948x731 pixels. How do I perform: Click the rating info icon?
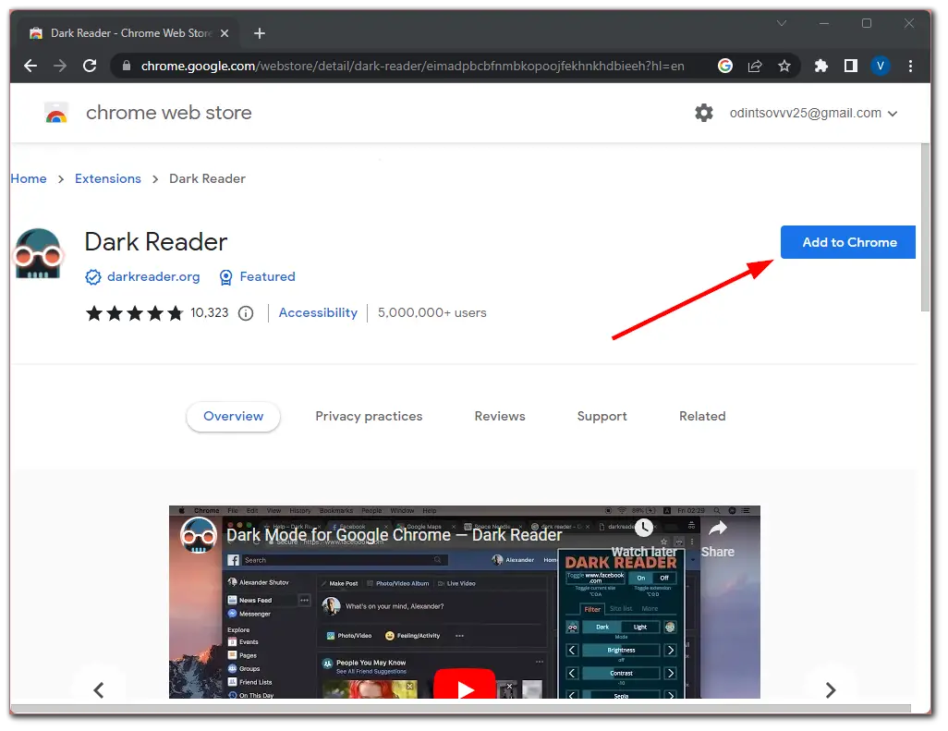[246, 313]
